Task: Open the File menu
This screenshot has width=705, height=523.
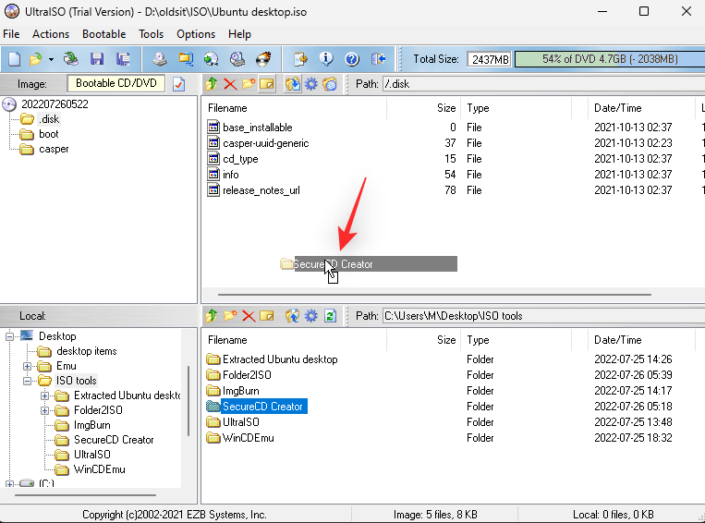Action: click(11, 34)
